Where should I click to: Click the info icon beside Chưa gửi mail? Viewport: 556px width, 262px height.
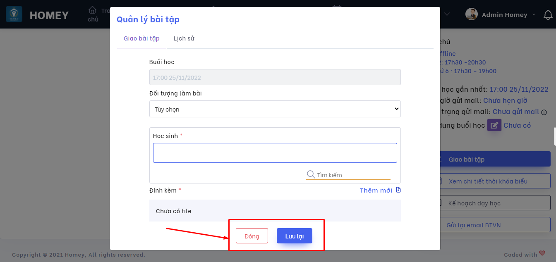point(544,112)
